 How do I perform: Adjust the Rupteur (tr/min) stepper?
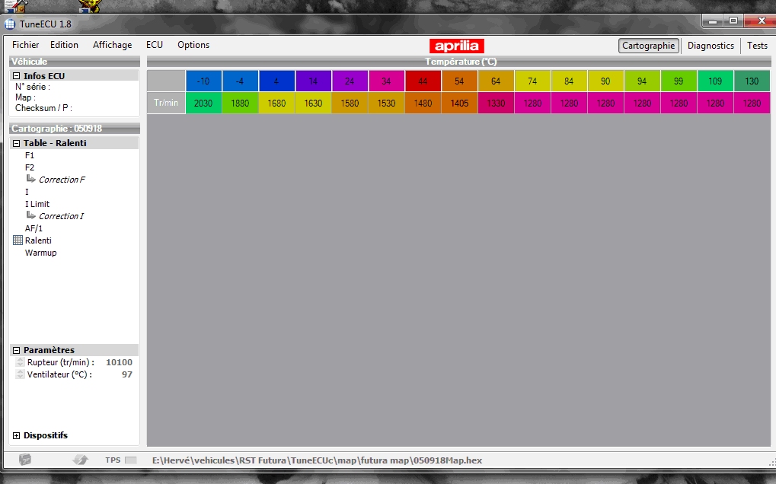pyautogui.click(x=21, y=363)
